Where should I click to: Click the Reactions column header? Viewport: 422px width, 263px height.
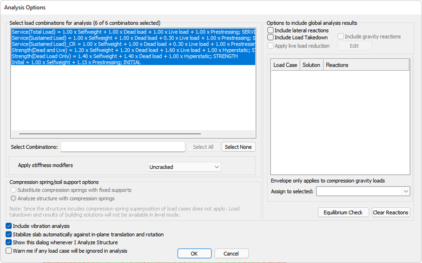[x=337, y=65]
